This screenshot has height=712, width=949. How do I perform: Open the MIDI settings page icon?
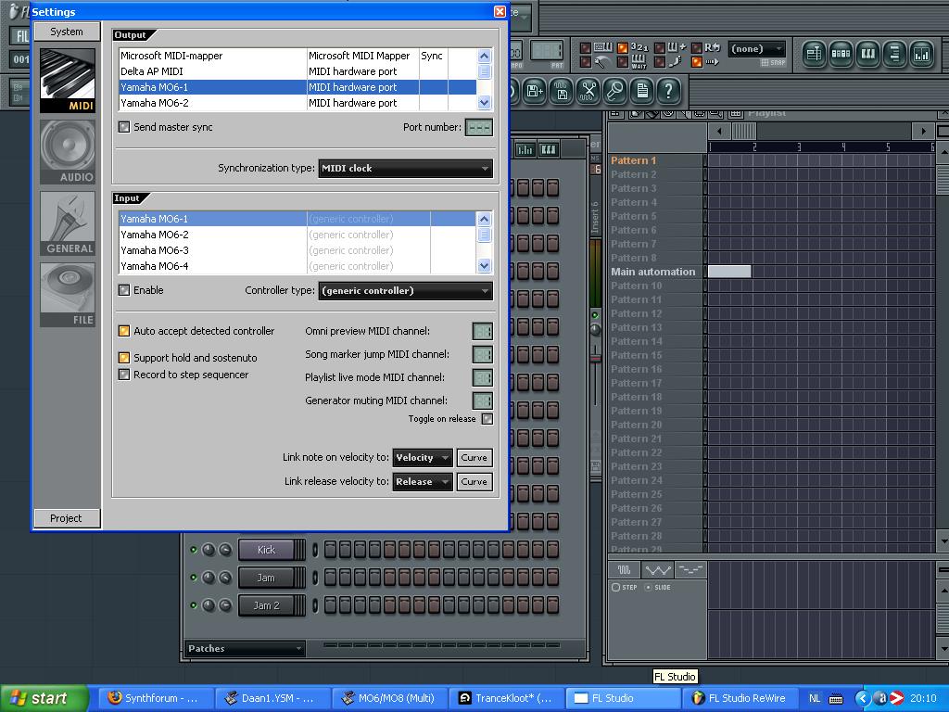pos(67,81)
